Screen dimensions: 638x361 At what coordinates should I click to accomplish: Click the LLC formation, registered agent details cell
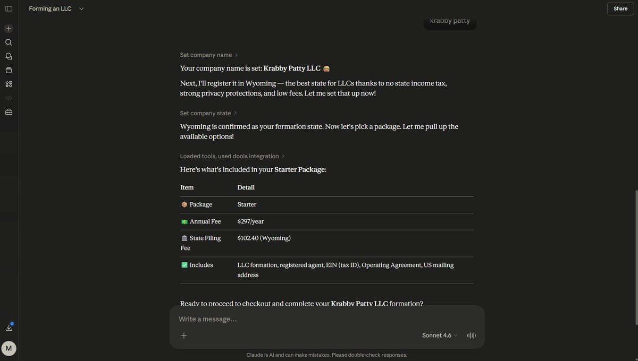pos(346,270)
